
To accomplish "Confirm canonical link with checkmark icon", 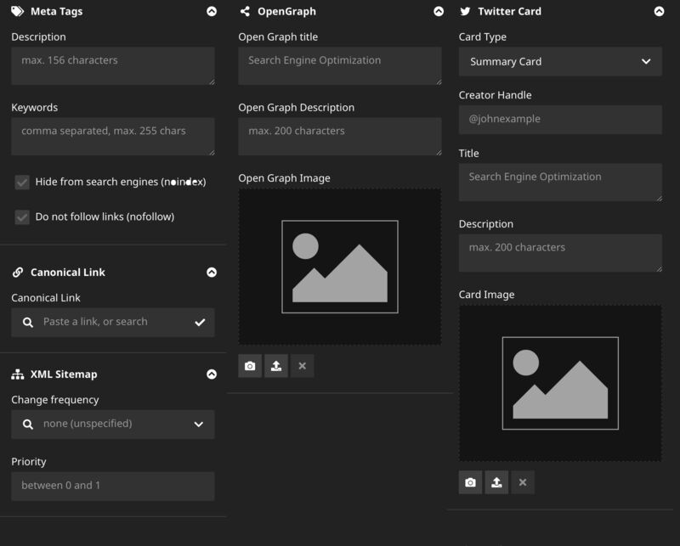I will (x=200, y=323).
